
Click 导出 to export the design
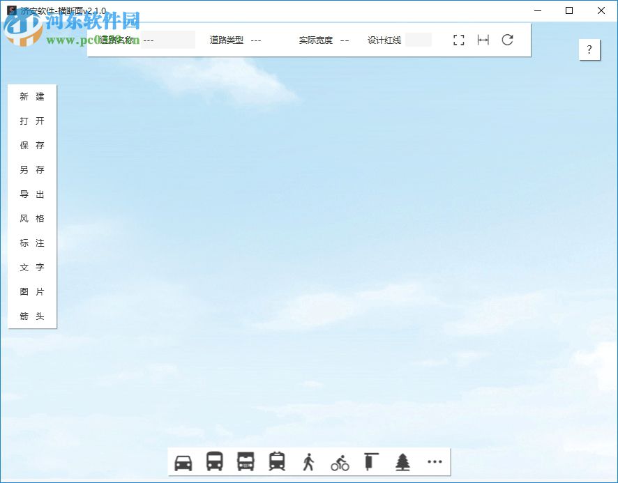(31, 194)
